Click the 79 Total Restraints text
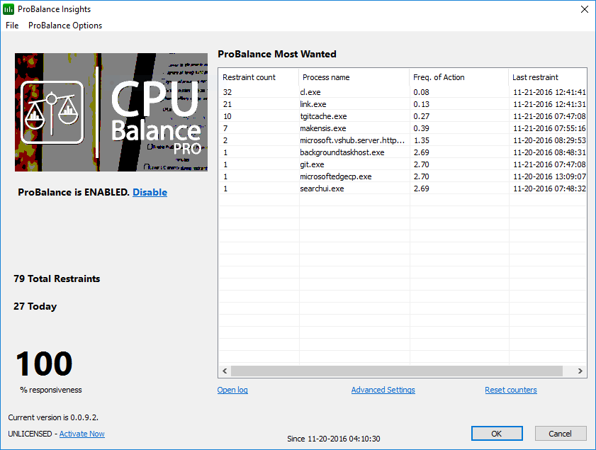 point(57,279)
